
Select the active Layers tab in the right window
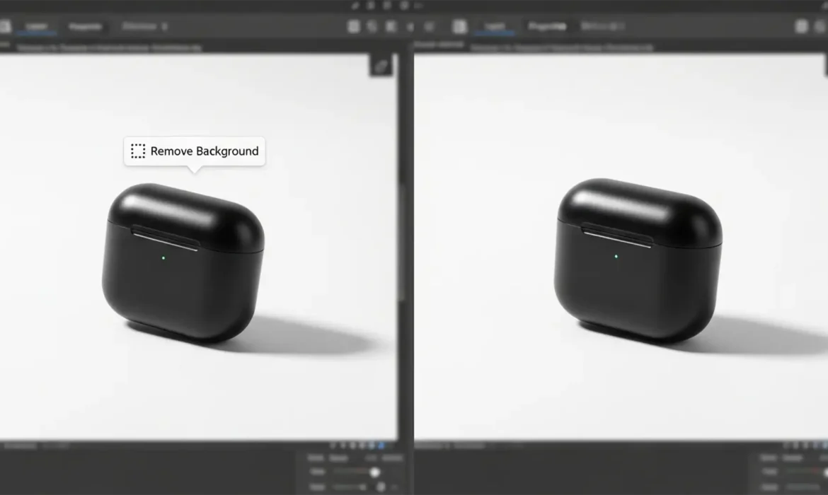point(495,26)
